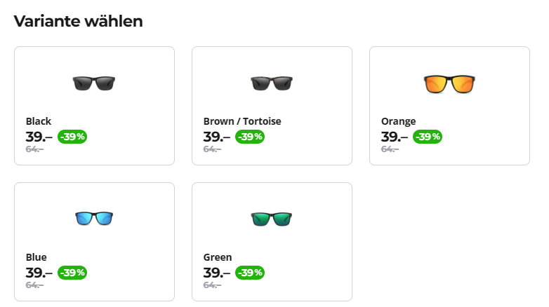The width and height of the screenshot is (549, 307).
Task: Click the -39% badge on Black variant
Action: click(x=72, y=137)
